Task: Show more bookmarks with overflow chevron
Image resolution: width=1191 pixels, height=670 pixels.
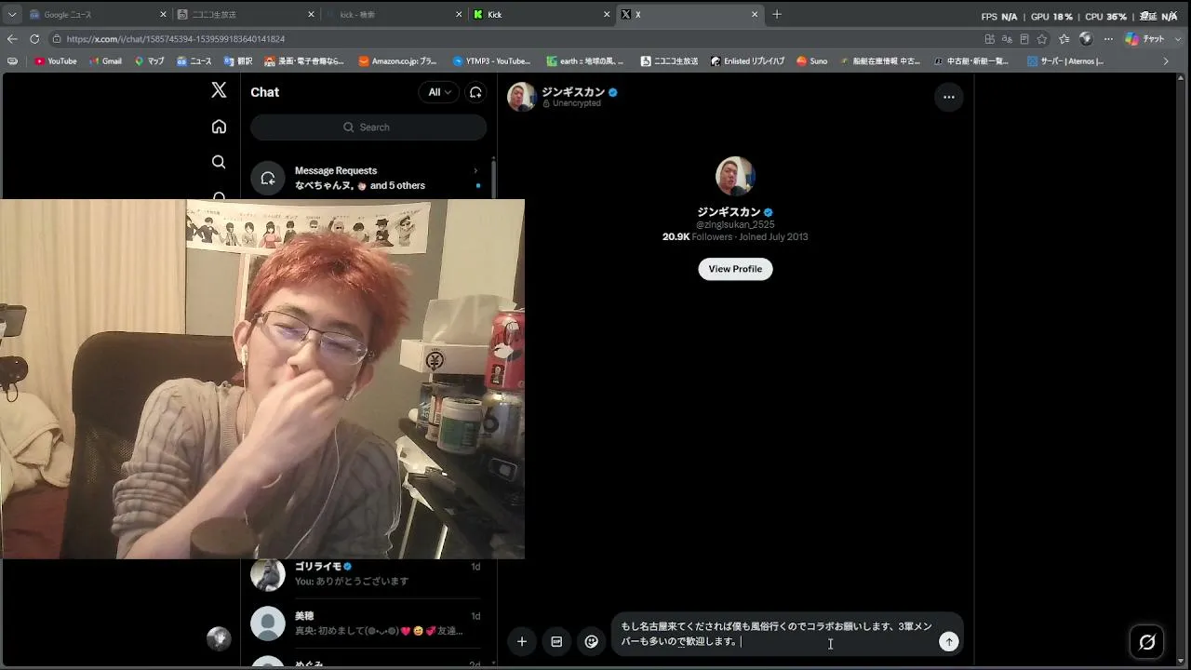Action: (x=1166, y=61)
